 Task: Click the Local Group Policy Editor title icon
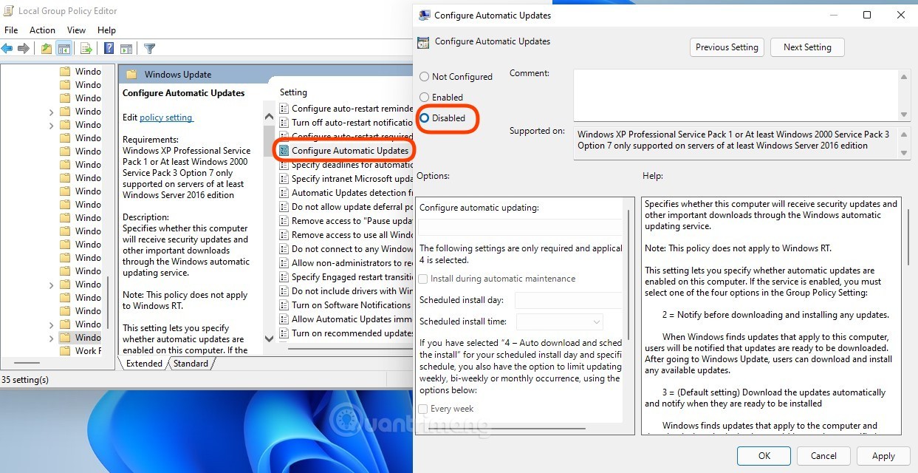(7, 11)
